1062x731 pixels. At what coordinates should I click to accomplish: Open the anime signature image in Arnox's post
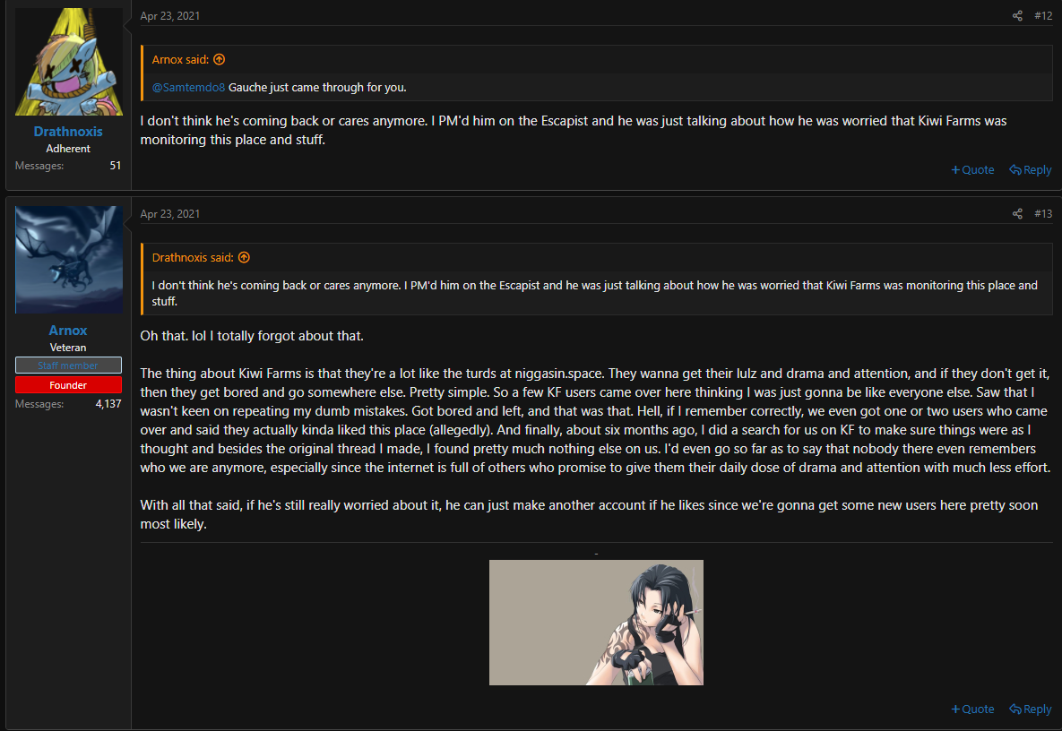(596, 623)
